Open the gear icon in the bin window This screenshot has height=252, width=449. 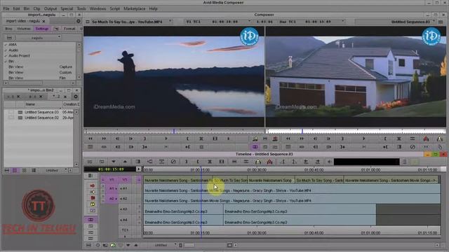(x=76, y=97)
